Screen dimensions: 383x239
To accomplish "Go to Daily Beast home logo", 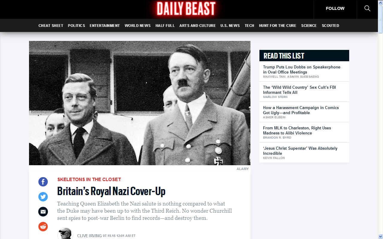I will (186, 9).
